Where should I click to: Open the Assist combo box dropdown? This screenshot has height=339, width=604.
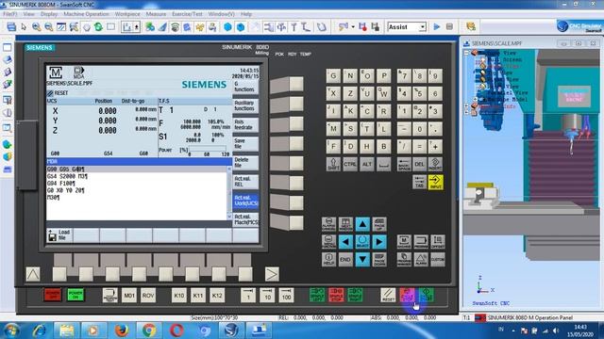(x=423, y=27)
